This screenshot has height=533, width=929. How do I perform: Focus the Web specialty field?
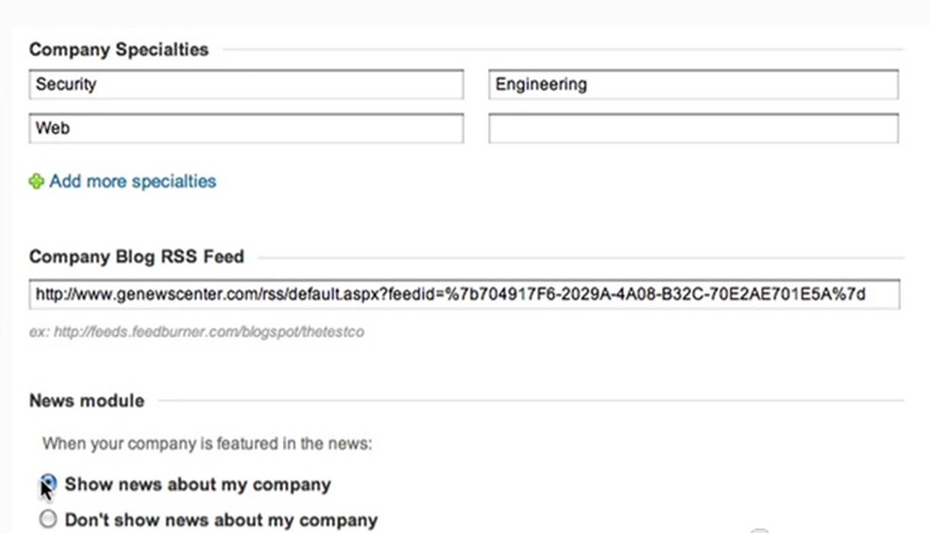click(x=245, y=128)
